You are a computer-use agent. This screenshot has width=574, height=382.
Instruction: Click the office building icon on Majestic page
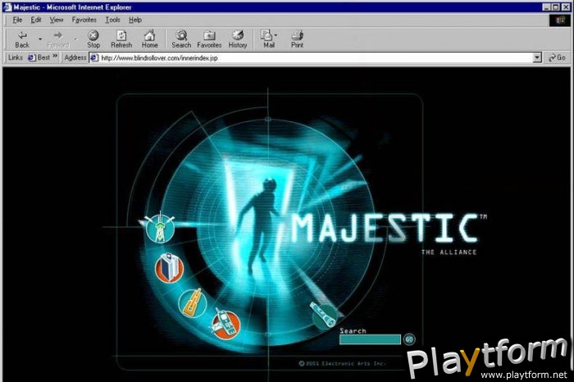pos(169,268)
